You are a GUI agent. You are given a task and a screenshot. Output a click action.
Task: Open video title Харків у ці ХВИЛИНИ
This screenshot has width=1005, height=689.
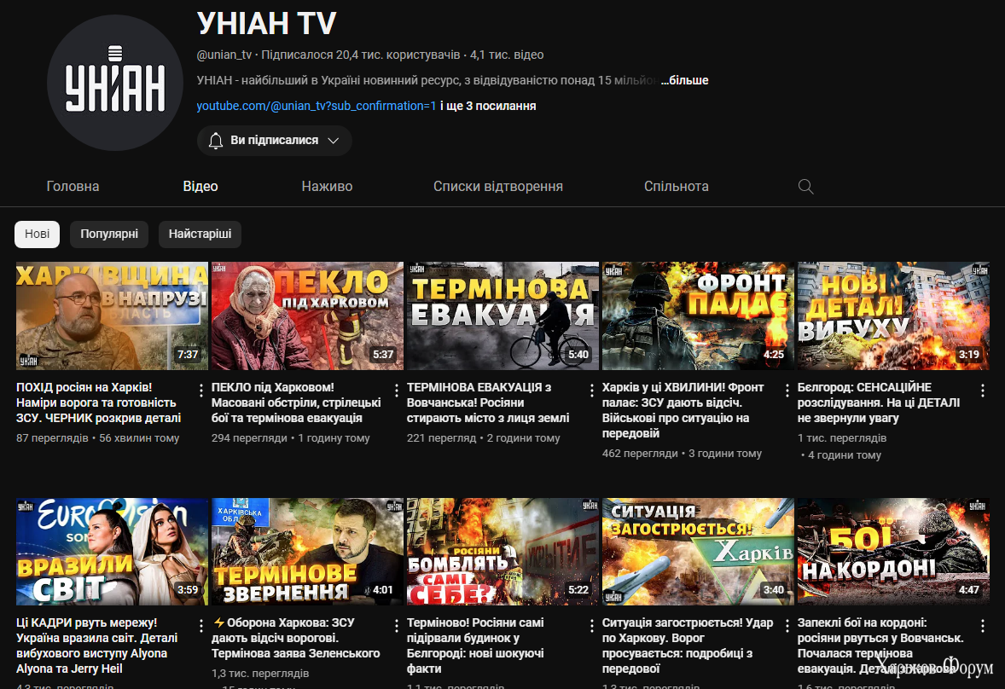click(x=683, y=410)
